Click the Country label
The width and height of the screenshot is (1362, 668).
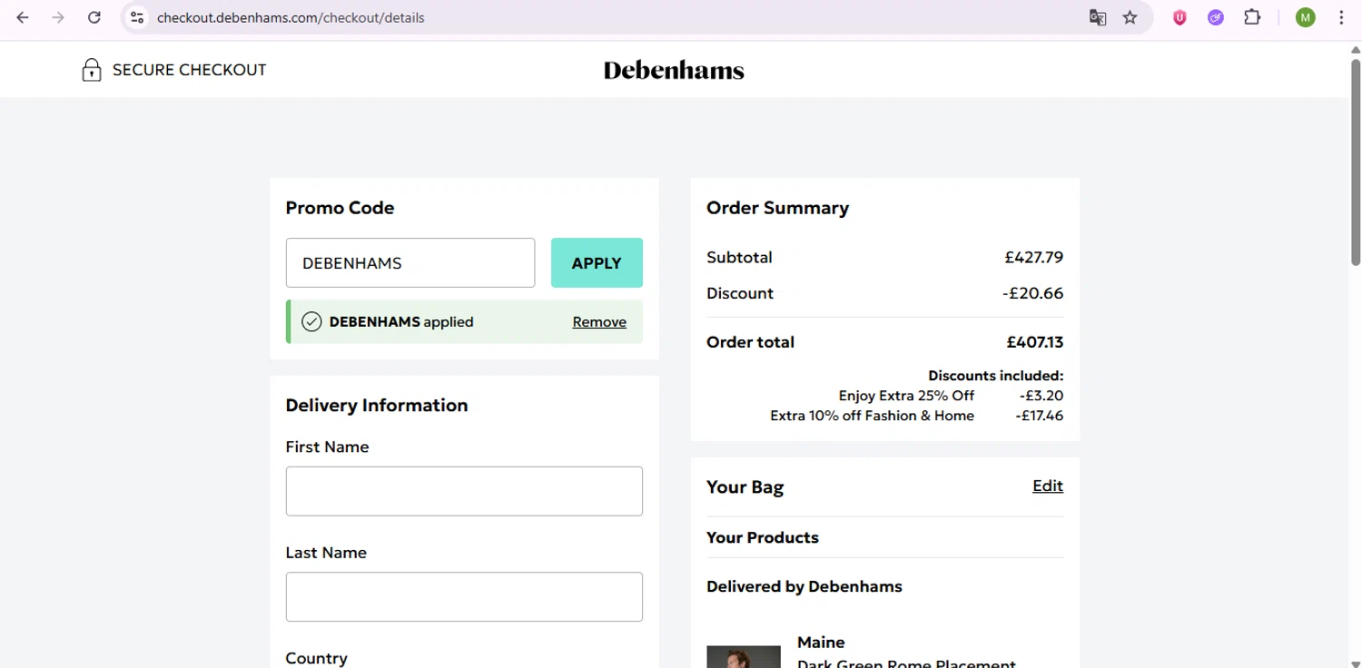[316, 658]
